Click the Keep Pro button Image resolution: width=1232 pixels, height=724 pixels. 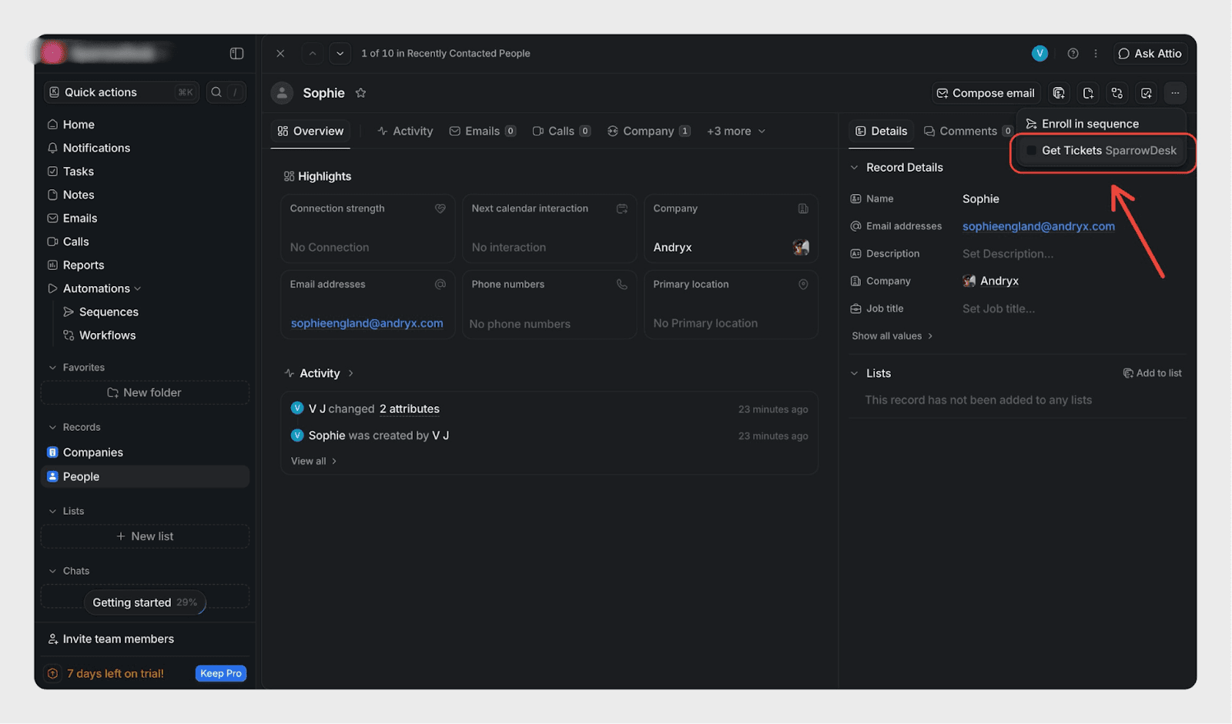click(221, 673)
